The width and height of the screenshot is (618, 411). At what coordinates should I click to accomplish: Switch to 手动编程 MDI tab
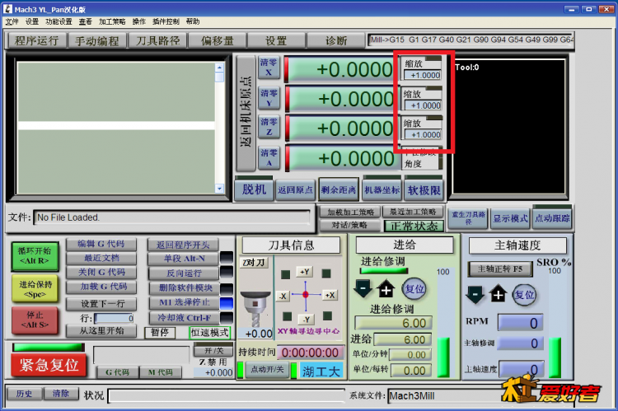tap(97, 40)
